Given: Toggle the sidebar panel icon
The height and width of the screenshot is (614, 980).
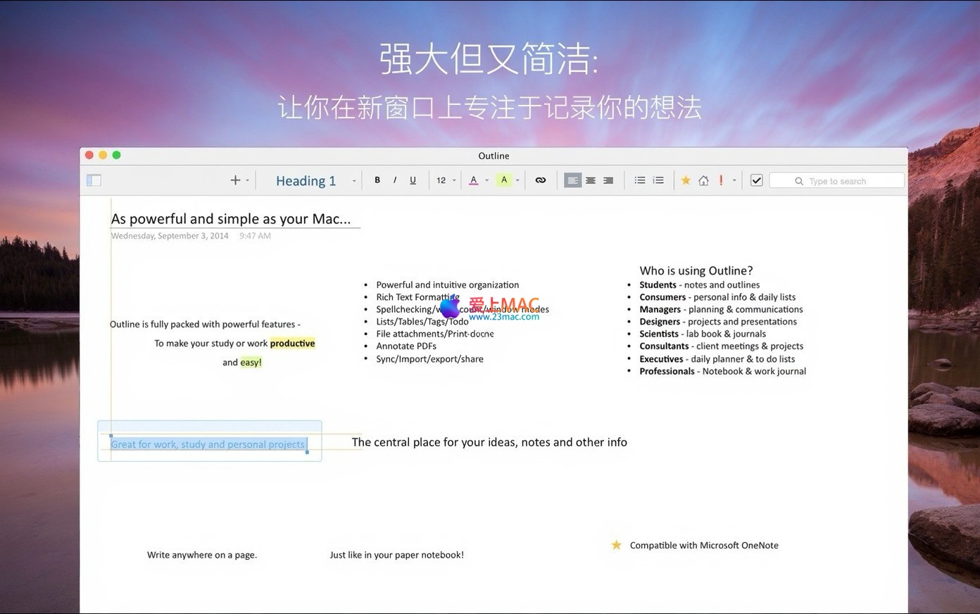Looking at the screenshot, I should tap(94, 180).
